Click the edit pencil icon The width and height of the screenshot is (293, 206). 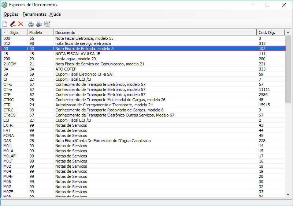coord(13,24)
